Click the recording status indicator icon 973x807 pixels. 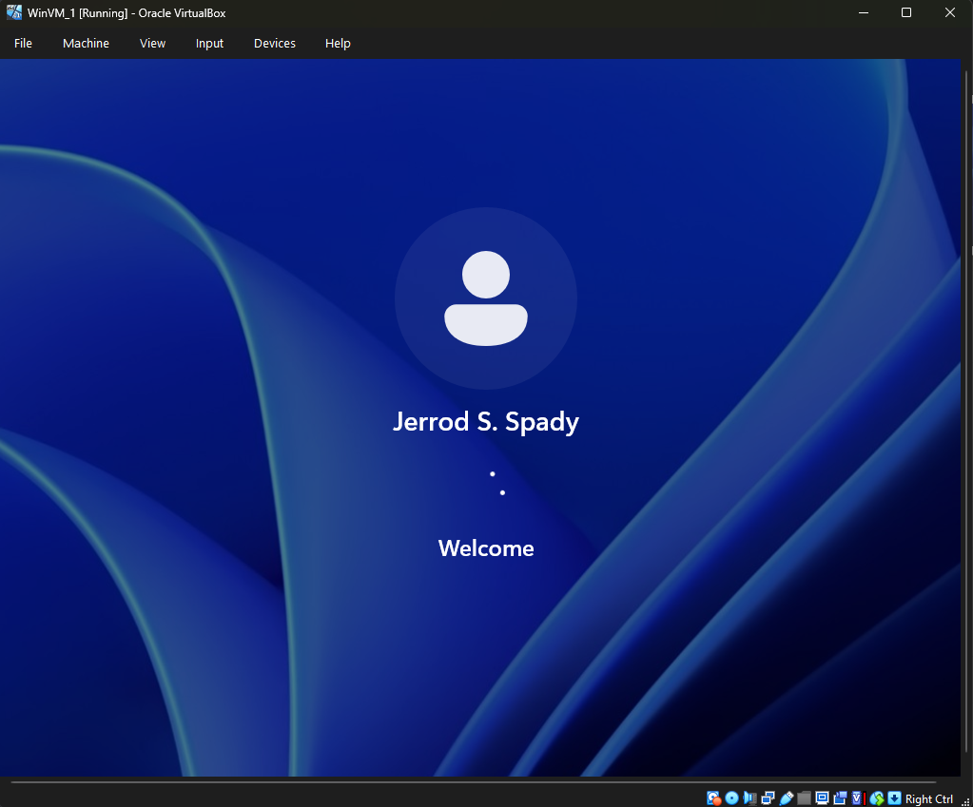coord(840,798)
